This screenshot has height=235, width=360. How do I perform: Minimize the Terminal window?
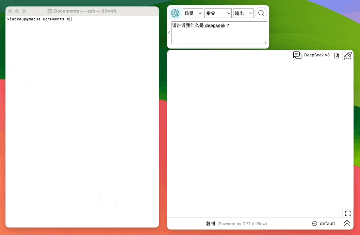click(x=17, y=11)
